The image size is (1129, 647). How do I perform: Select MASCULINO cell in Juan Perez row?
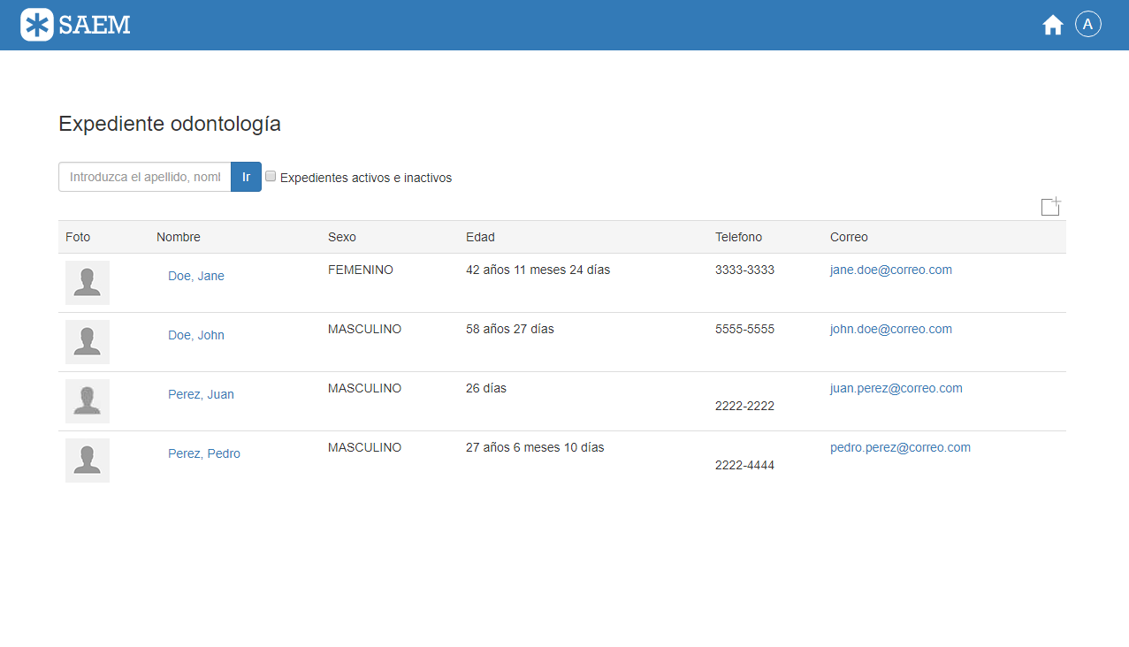364,388
